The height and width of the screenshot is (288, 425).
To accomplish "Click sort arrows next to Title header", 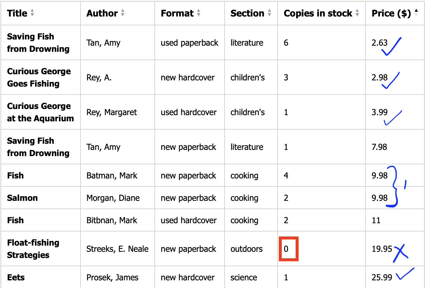I will pos(32,13).
